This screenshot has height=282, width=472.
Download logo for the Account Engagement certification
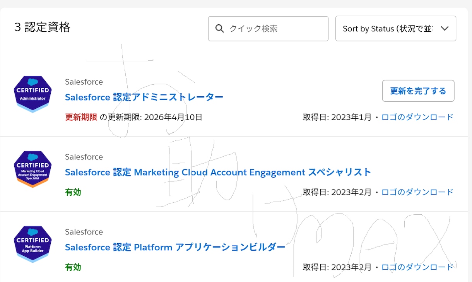pos(417,192)
